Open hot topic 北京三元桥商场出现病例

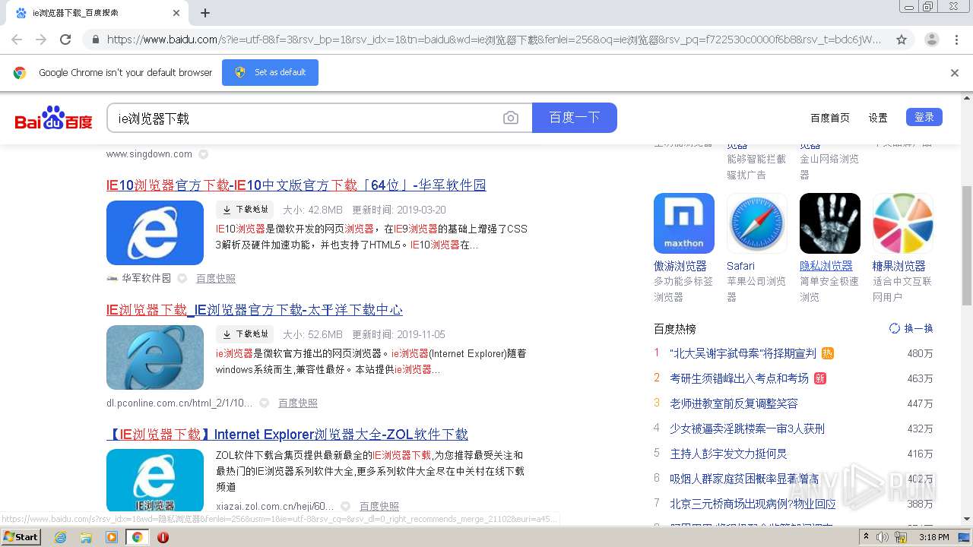tap(753, 504)
